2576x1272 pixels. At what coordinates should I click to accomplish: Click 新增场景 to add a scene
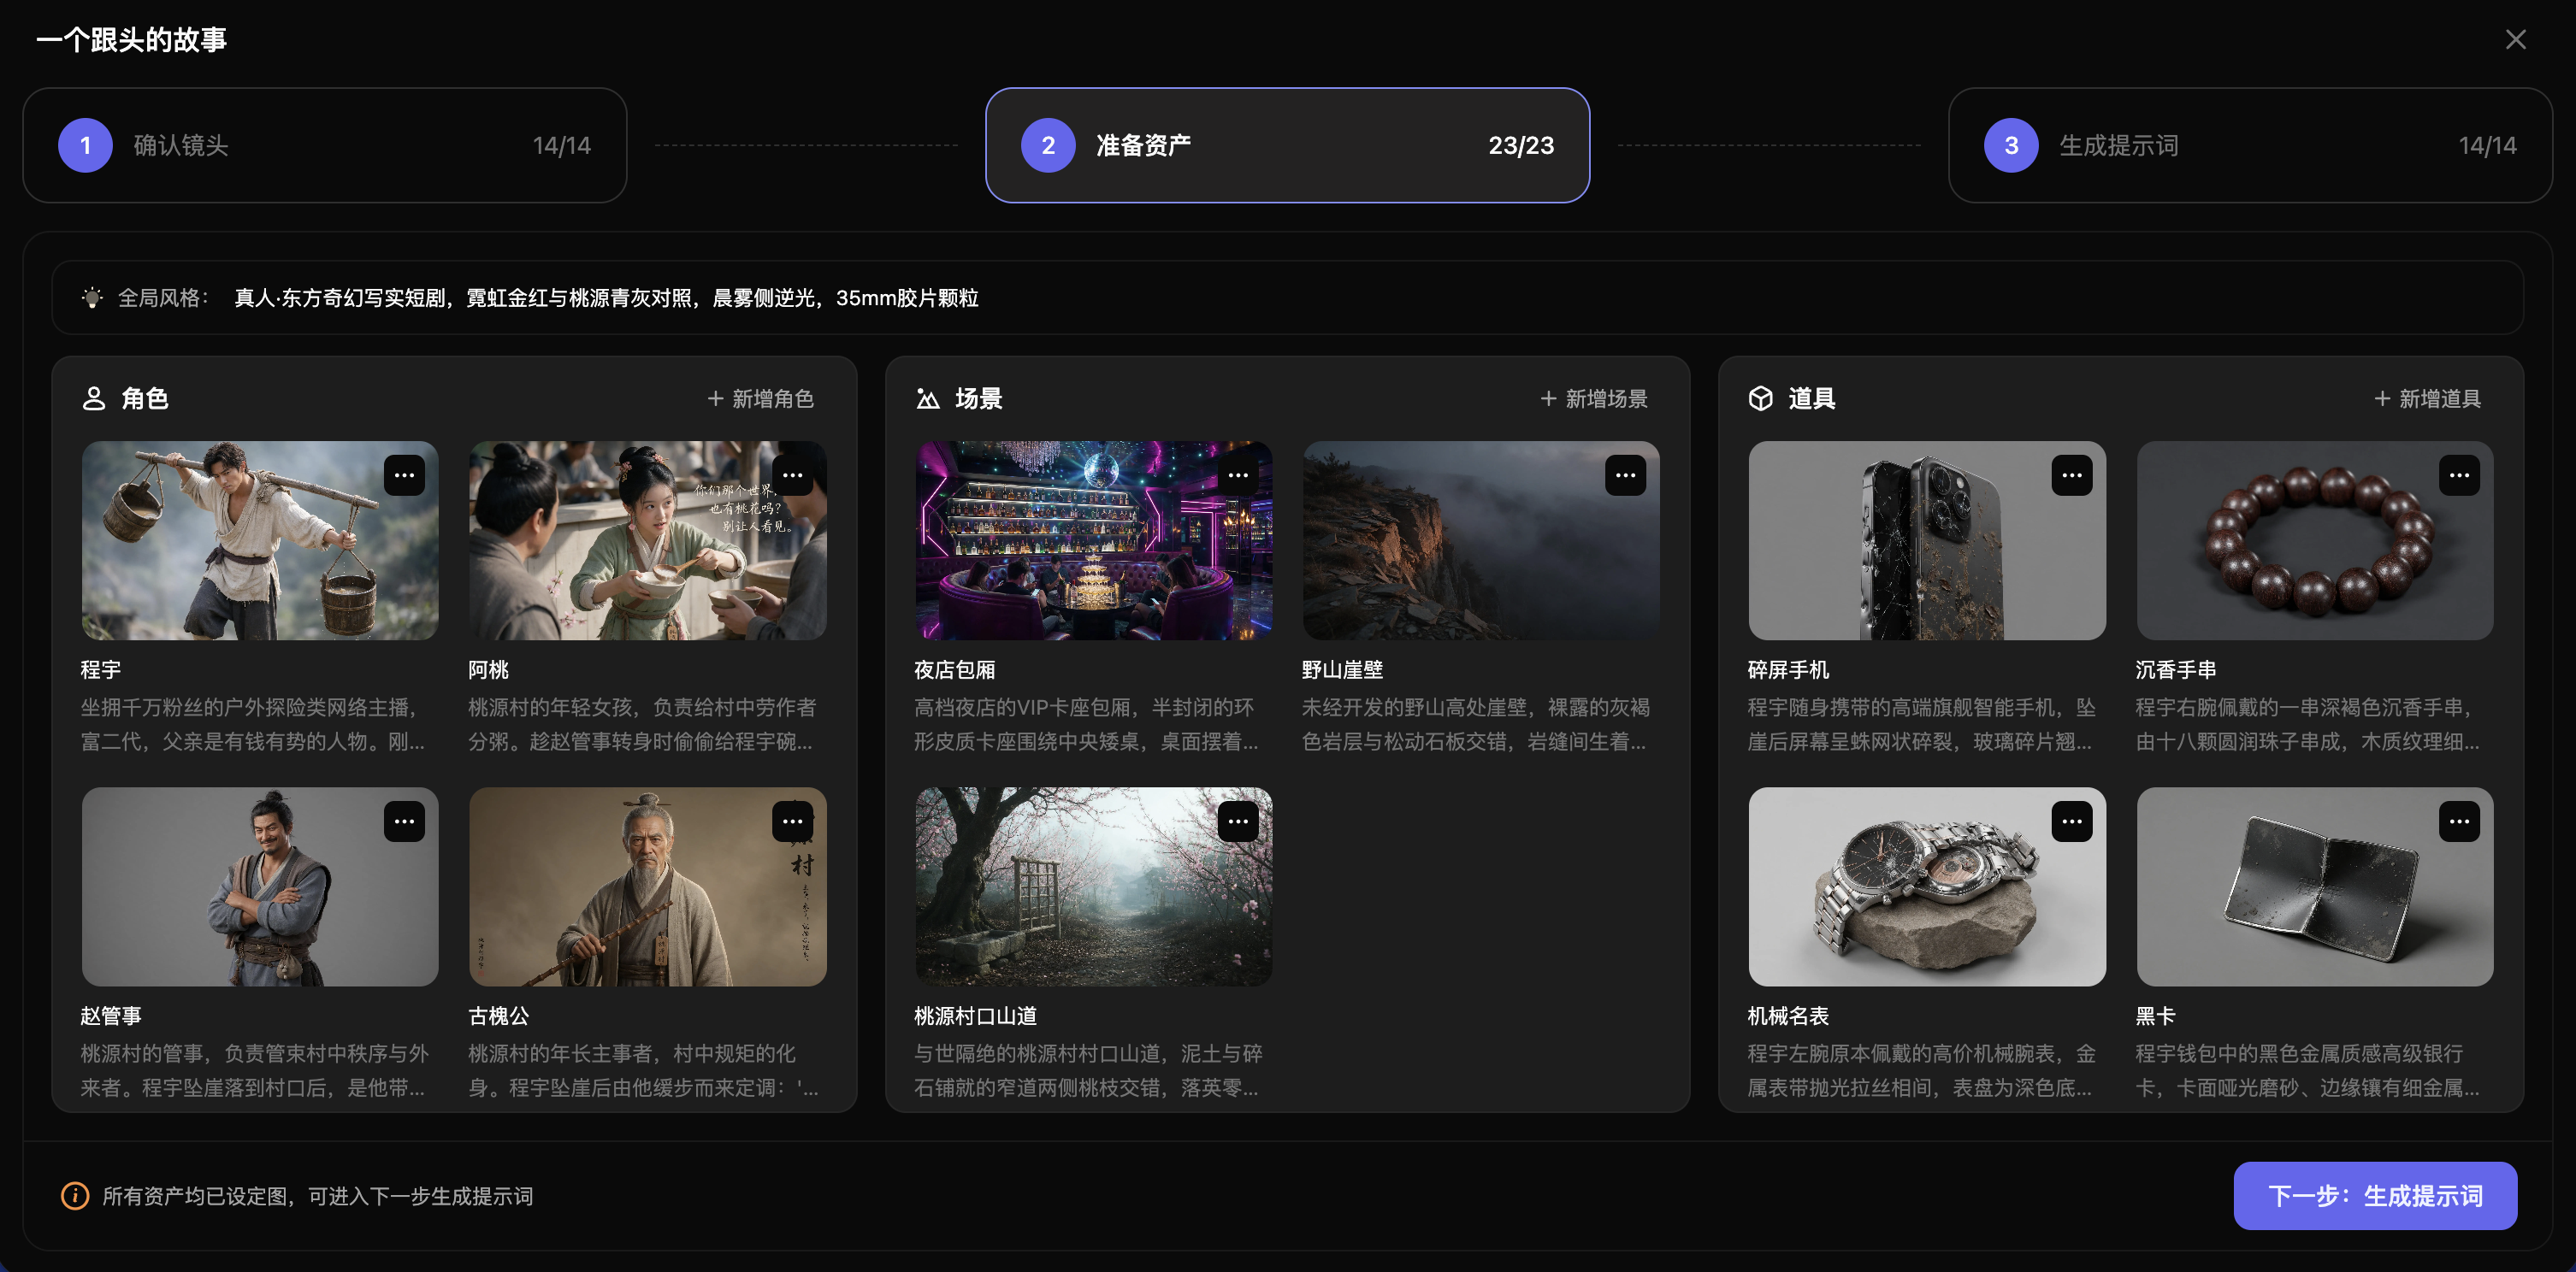[1594, 398]
